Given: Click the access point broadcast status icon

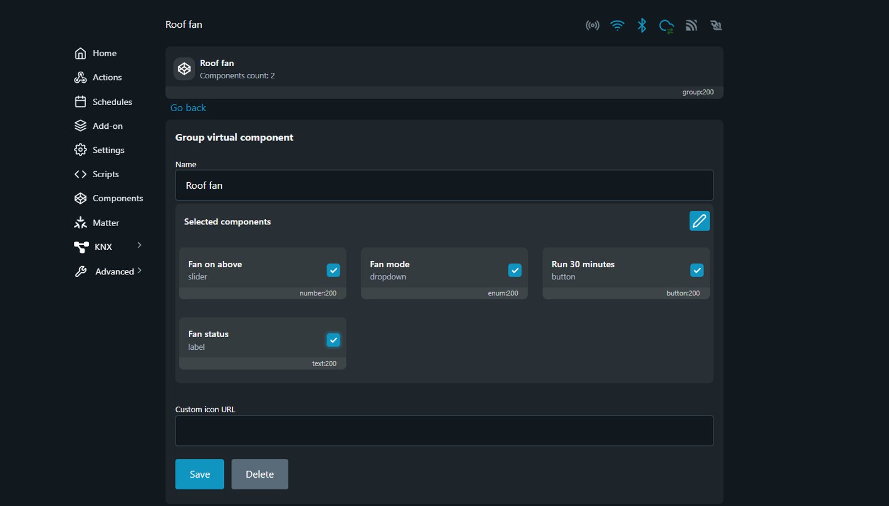Looking at the screenshot, I should point(592,26).
